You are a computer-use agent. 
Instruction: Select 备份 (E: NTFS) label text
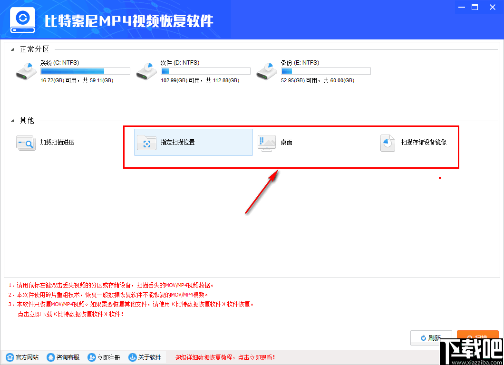[300, 63]
